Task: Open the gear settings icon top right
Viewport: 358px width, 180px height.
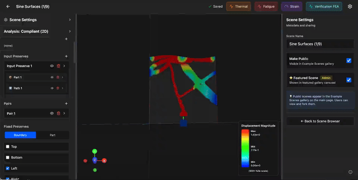Action: pyautogui.click(x=350, y=6)
